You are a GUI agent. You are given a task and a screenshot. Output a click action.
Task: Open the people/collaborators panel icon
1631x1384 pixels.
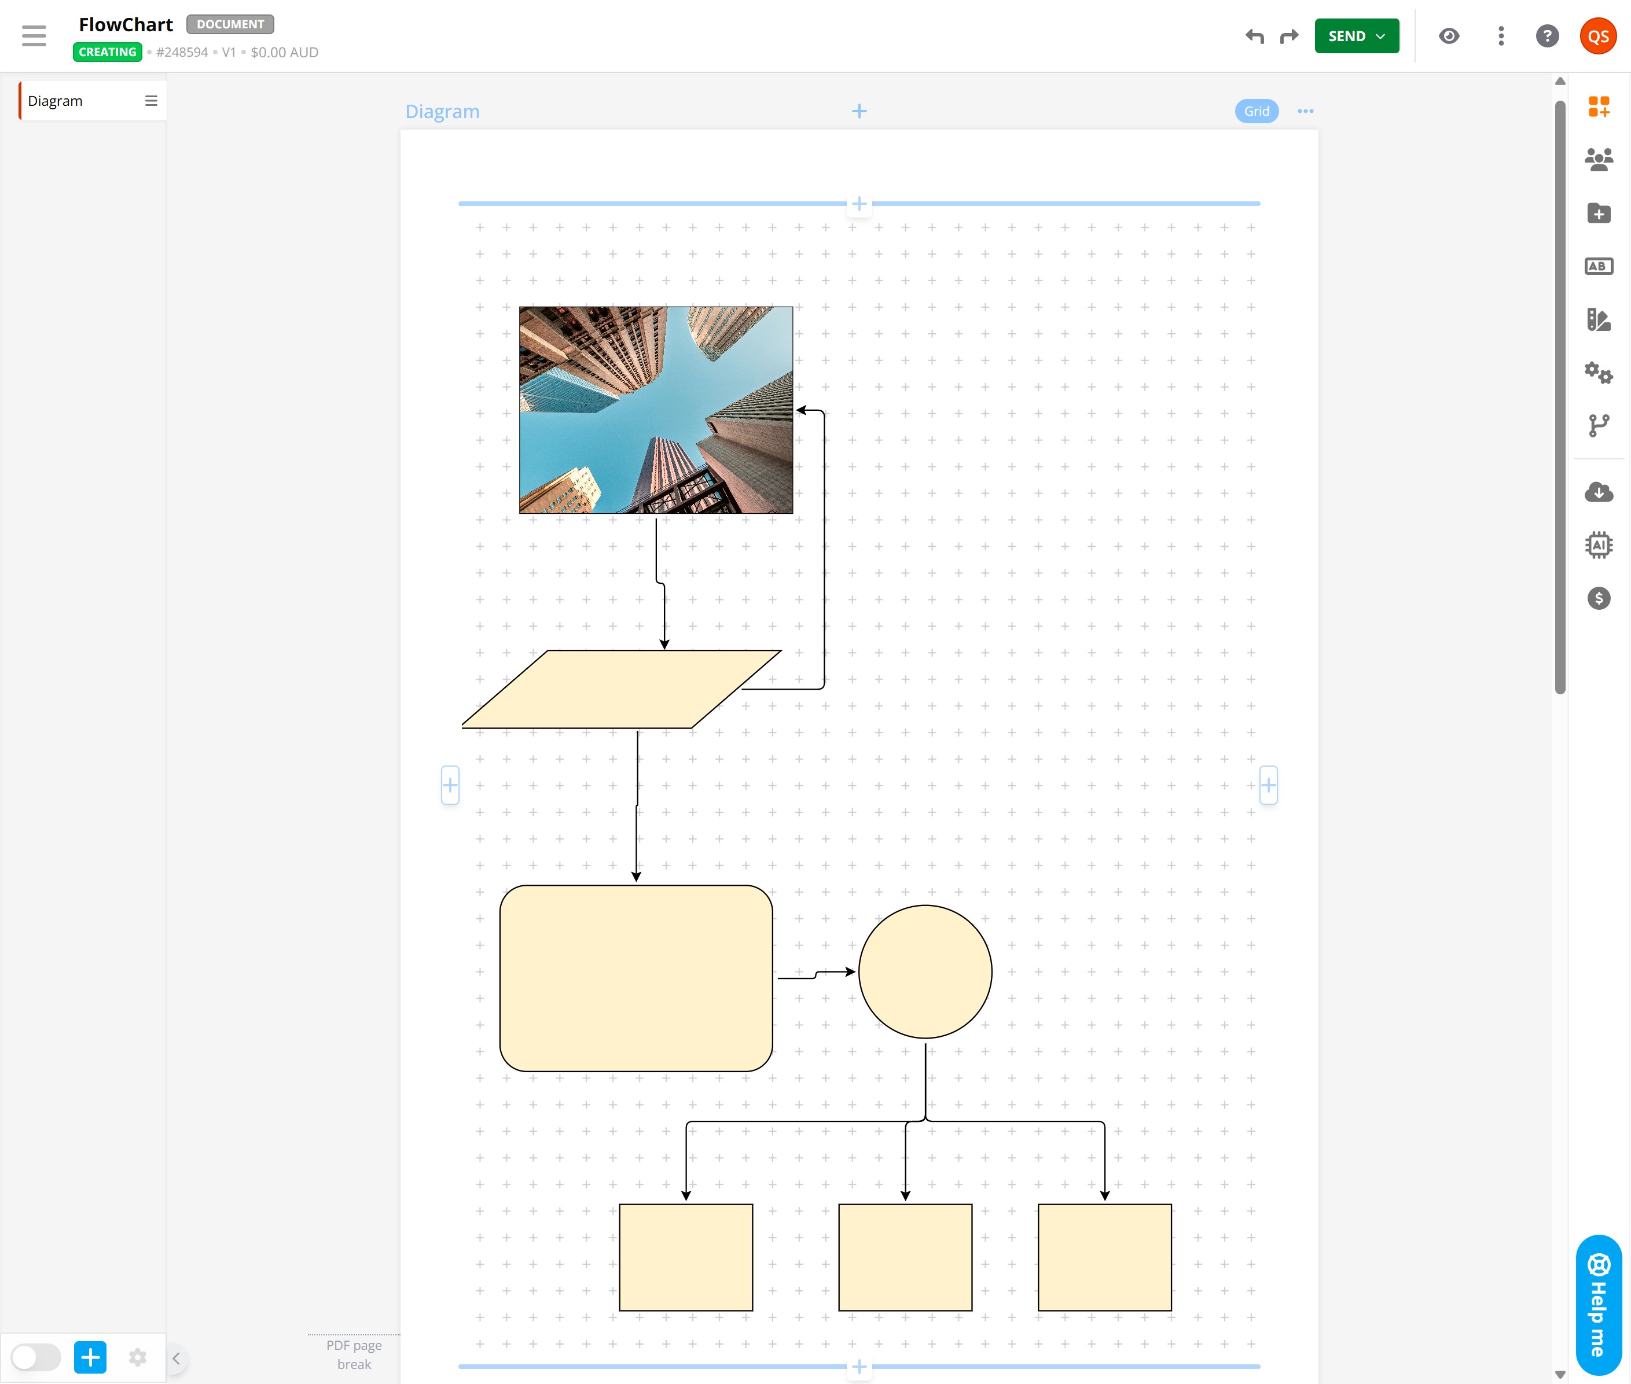point(1598,160)
